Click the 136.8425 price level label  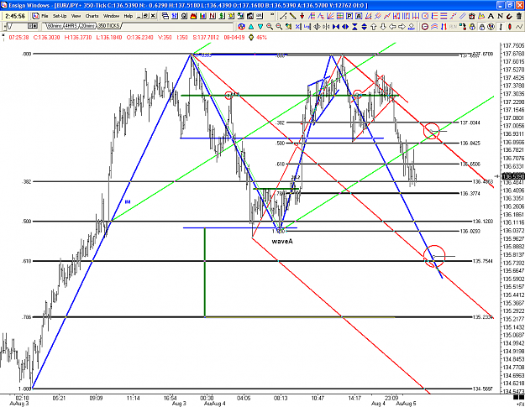pos(470,143)
